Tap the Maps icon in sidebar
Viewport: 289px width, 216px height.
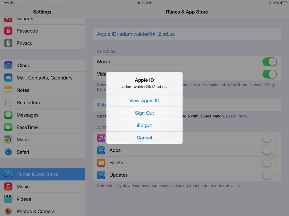[x=8, y=140]
